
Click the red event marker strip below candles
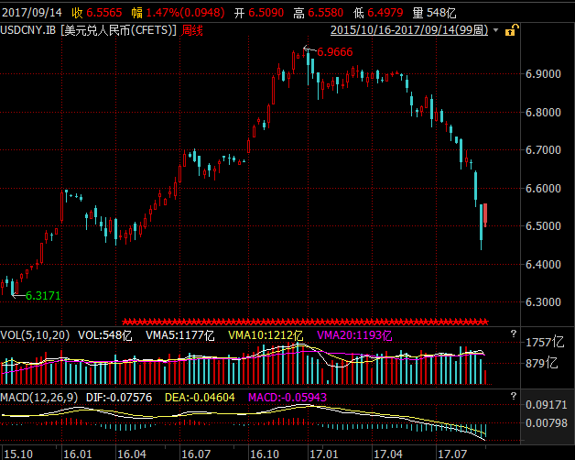tap(305, 322)
